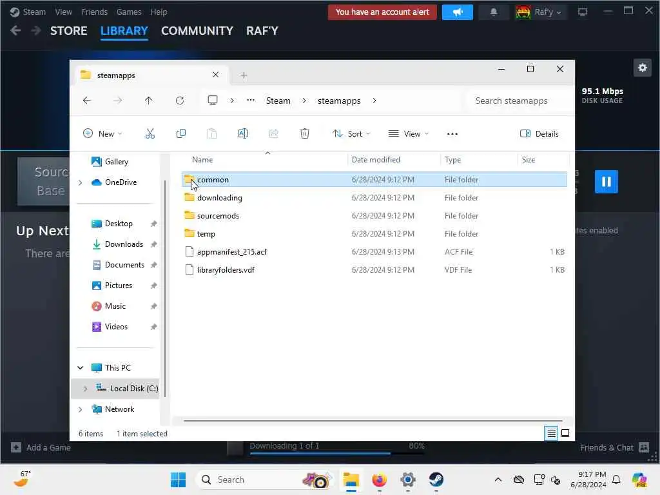Screen dimensions: 660x495
Task: Expand the Local Disk (C:) node
Action: coord(86,389)
